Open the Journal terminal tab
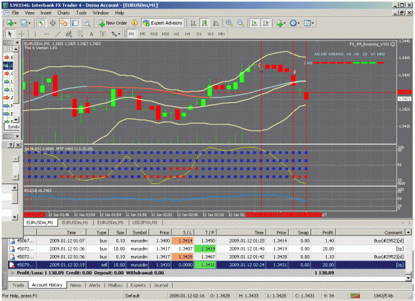Viewport: 415px width, 301px height. click(161, 285)
